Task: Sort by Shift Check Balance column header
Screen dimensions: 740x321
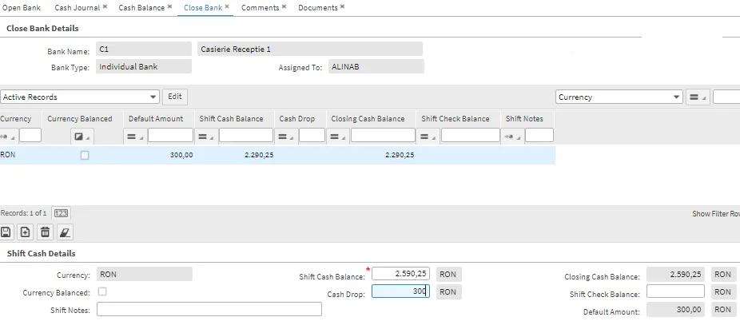Action: click(x=455, y=119)
